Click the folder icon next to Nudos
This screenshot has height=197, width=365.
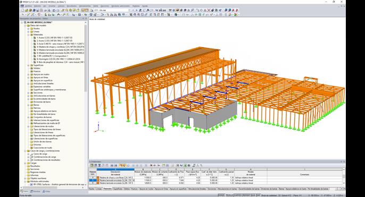click(32, 28)
